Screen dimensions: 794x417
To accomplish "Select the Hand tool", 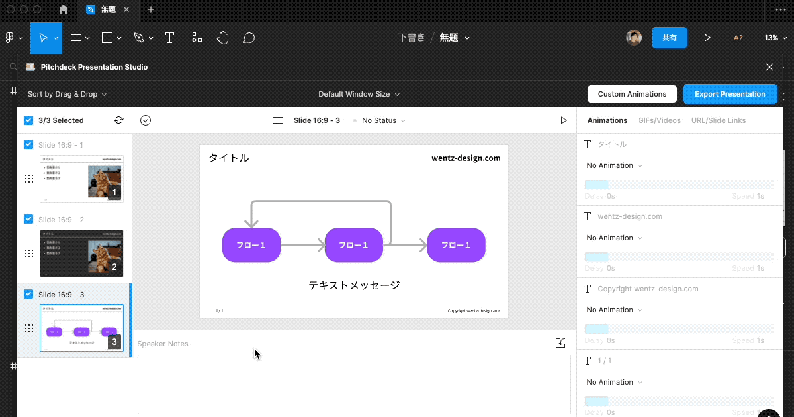I will [x=222, y=38].
